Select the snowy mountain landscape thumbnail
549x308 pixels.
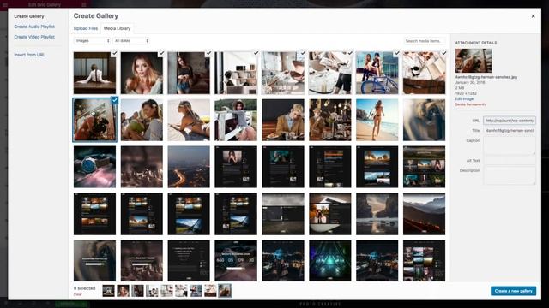click(x=424, y=214)
